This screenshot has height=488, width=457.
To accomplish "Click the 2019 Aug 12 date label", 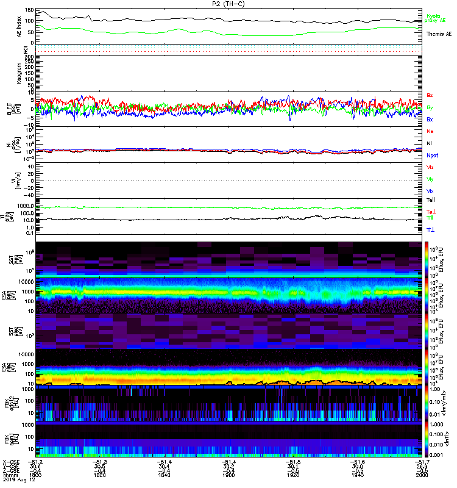I will click(x=19, y=479).
